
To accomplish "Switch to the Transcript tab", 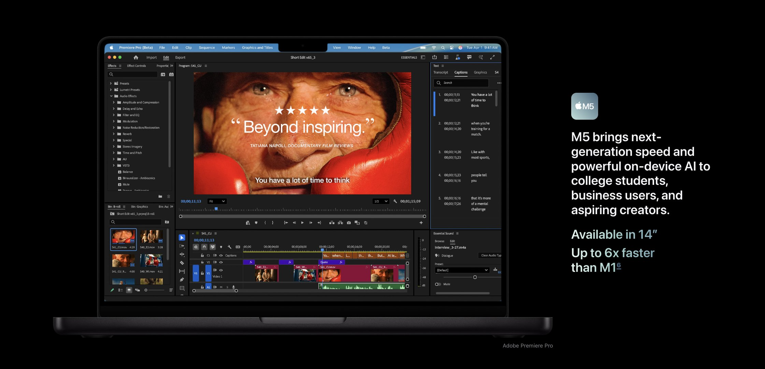I will pyautogui.click(x=441, y=72).
